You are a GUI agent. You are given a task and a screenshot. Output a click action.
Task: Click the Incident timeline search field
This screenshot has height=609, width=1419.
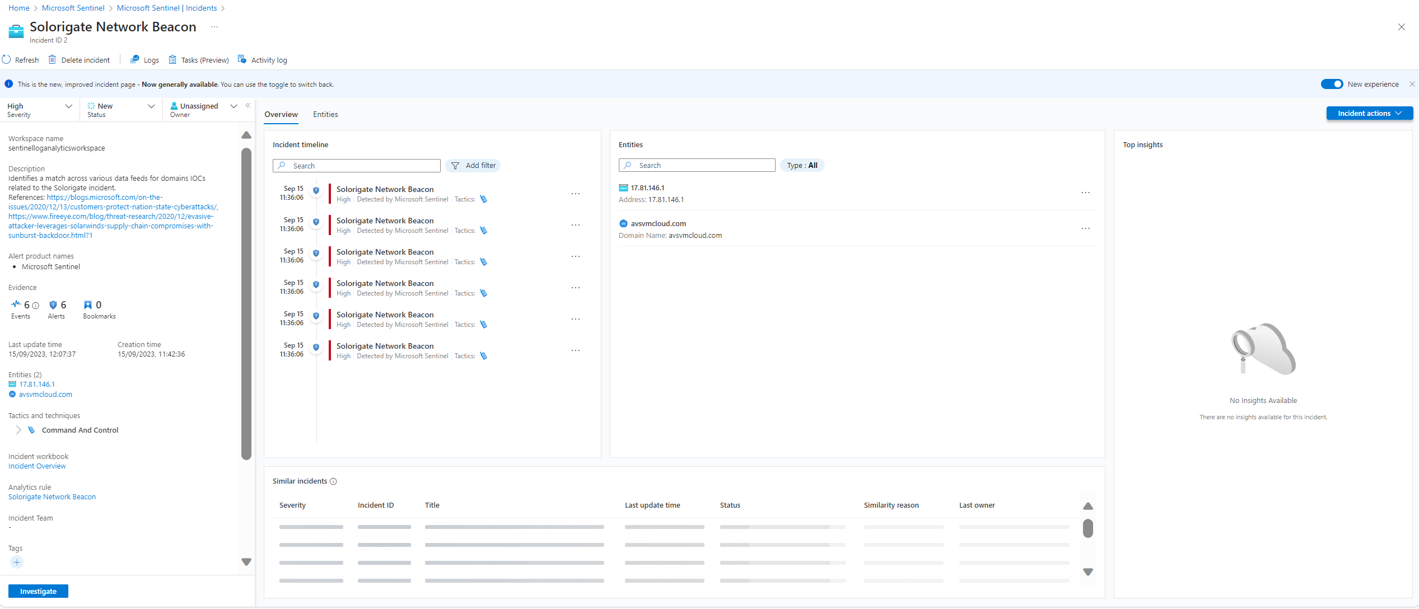click(357, 166)
